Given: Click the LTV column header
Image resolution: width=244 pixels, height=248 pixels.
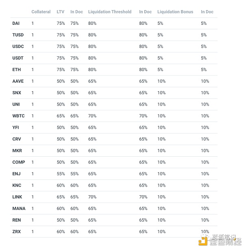Looking at the screenshot, I should point(60,12).
